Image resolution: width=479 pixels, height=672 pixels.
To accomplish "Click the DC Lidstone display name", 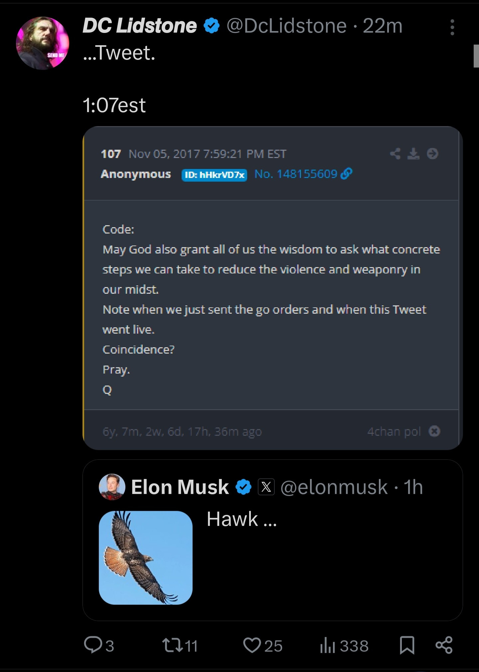I will click(140, 26).
